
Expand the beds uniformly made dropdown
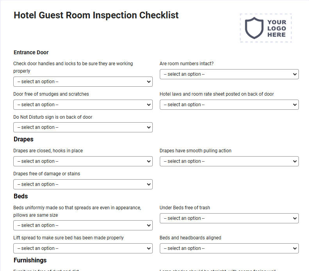point(83,225)
